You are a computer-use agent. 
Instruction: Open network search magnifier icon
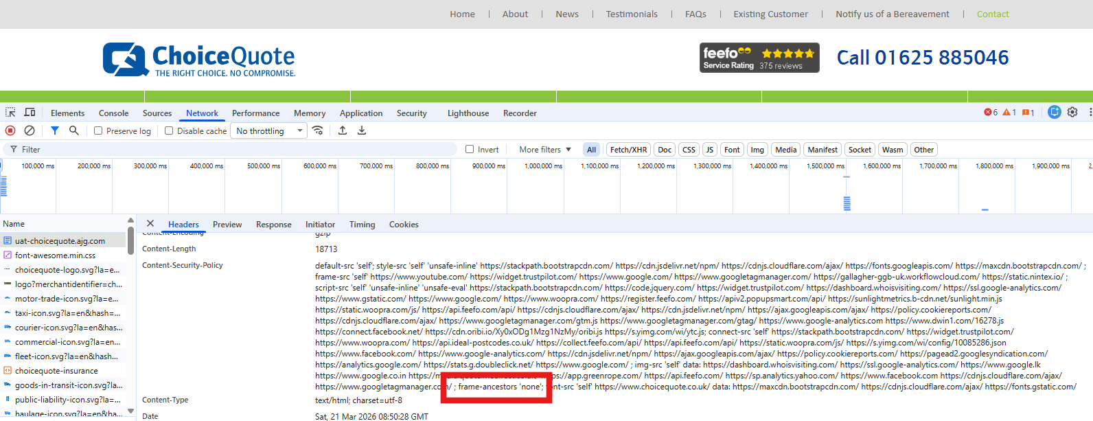74,130
